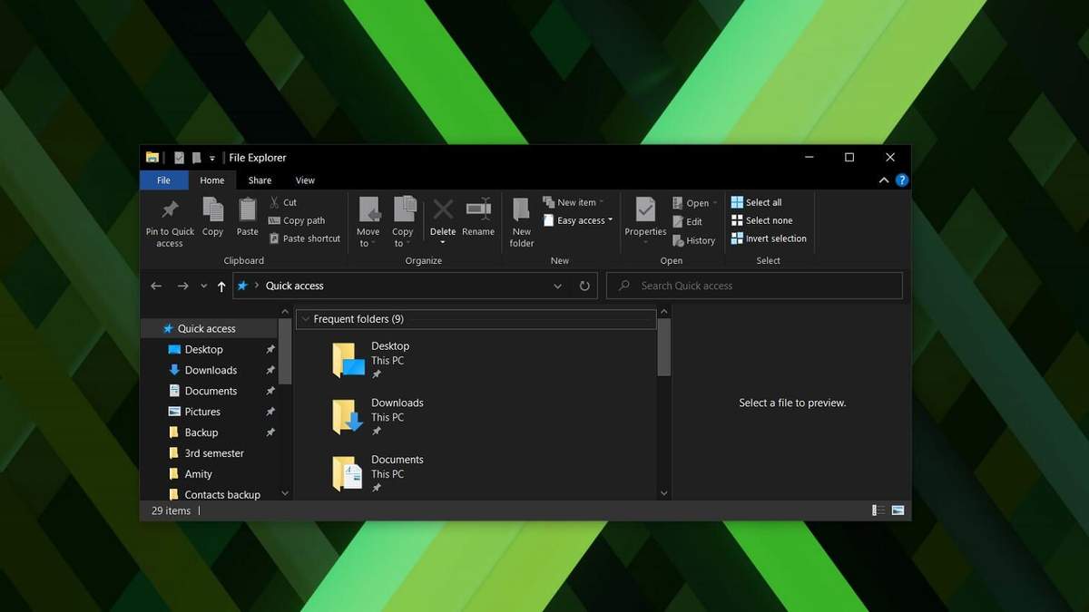Switch to the View tab
1089x612 pixels.
pos(305,180)
